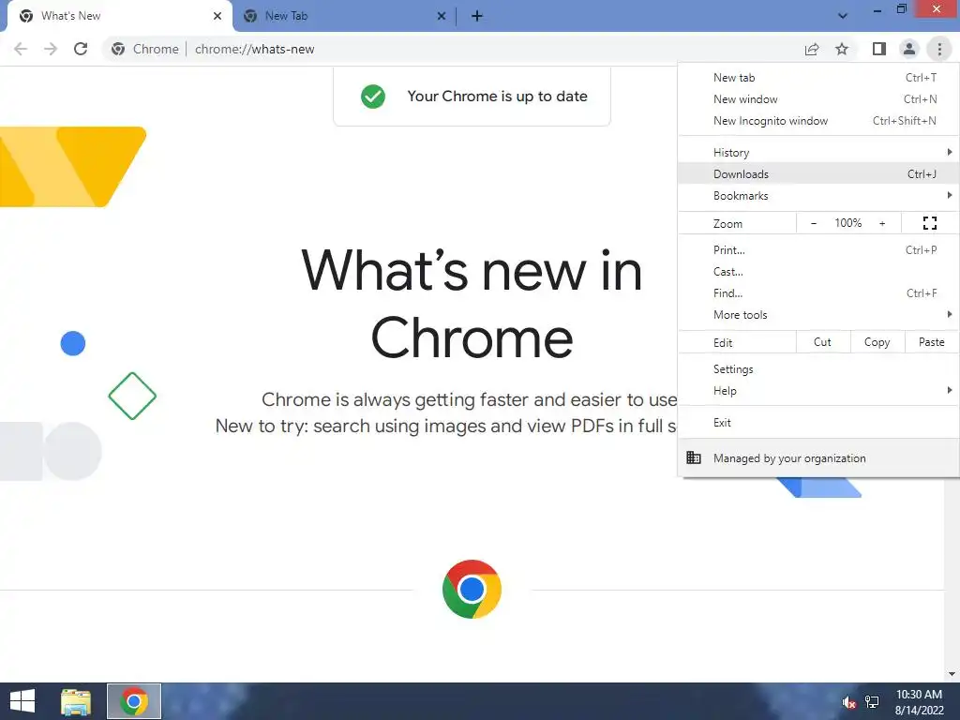
Task: Select Cast... menu item
Action: point(818,271)
